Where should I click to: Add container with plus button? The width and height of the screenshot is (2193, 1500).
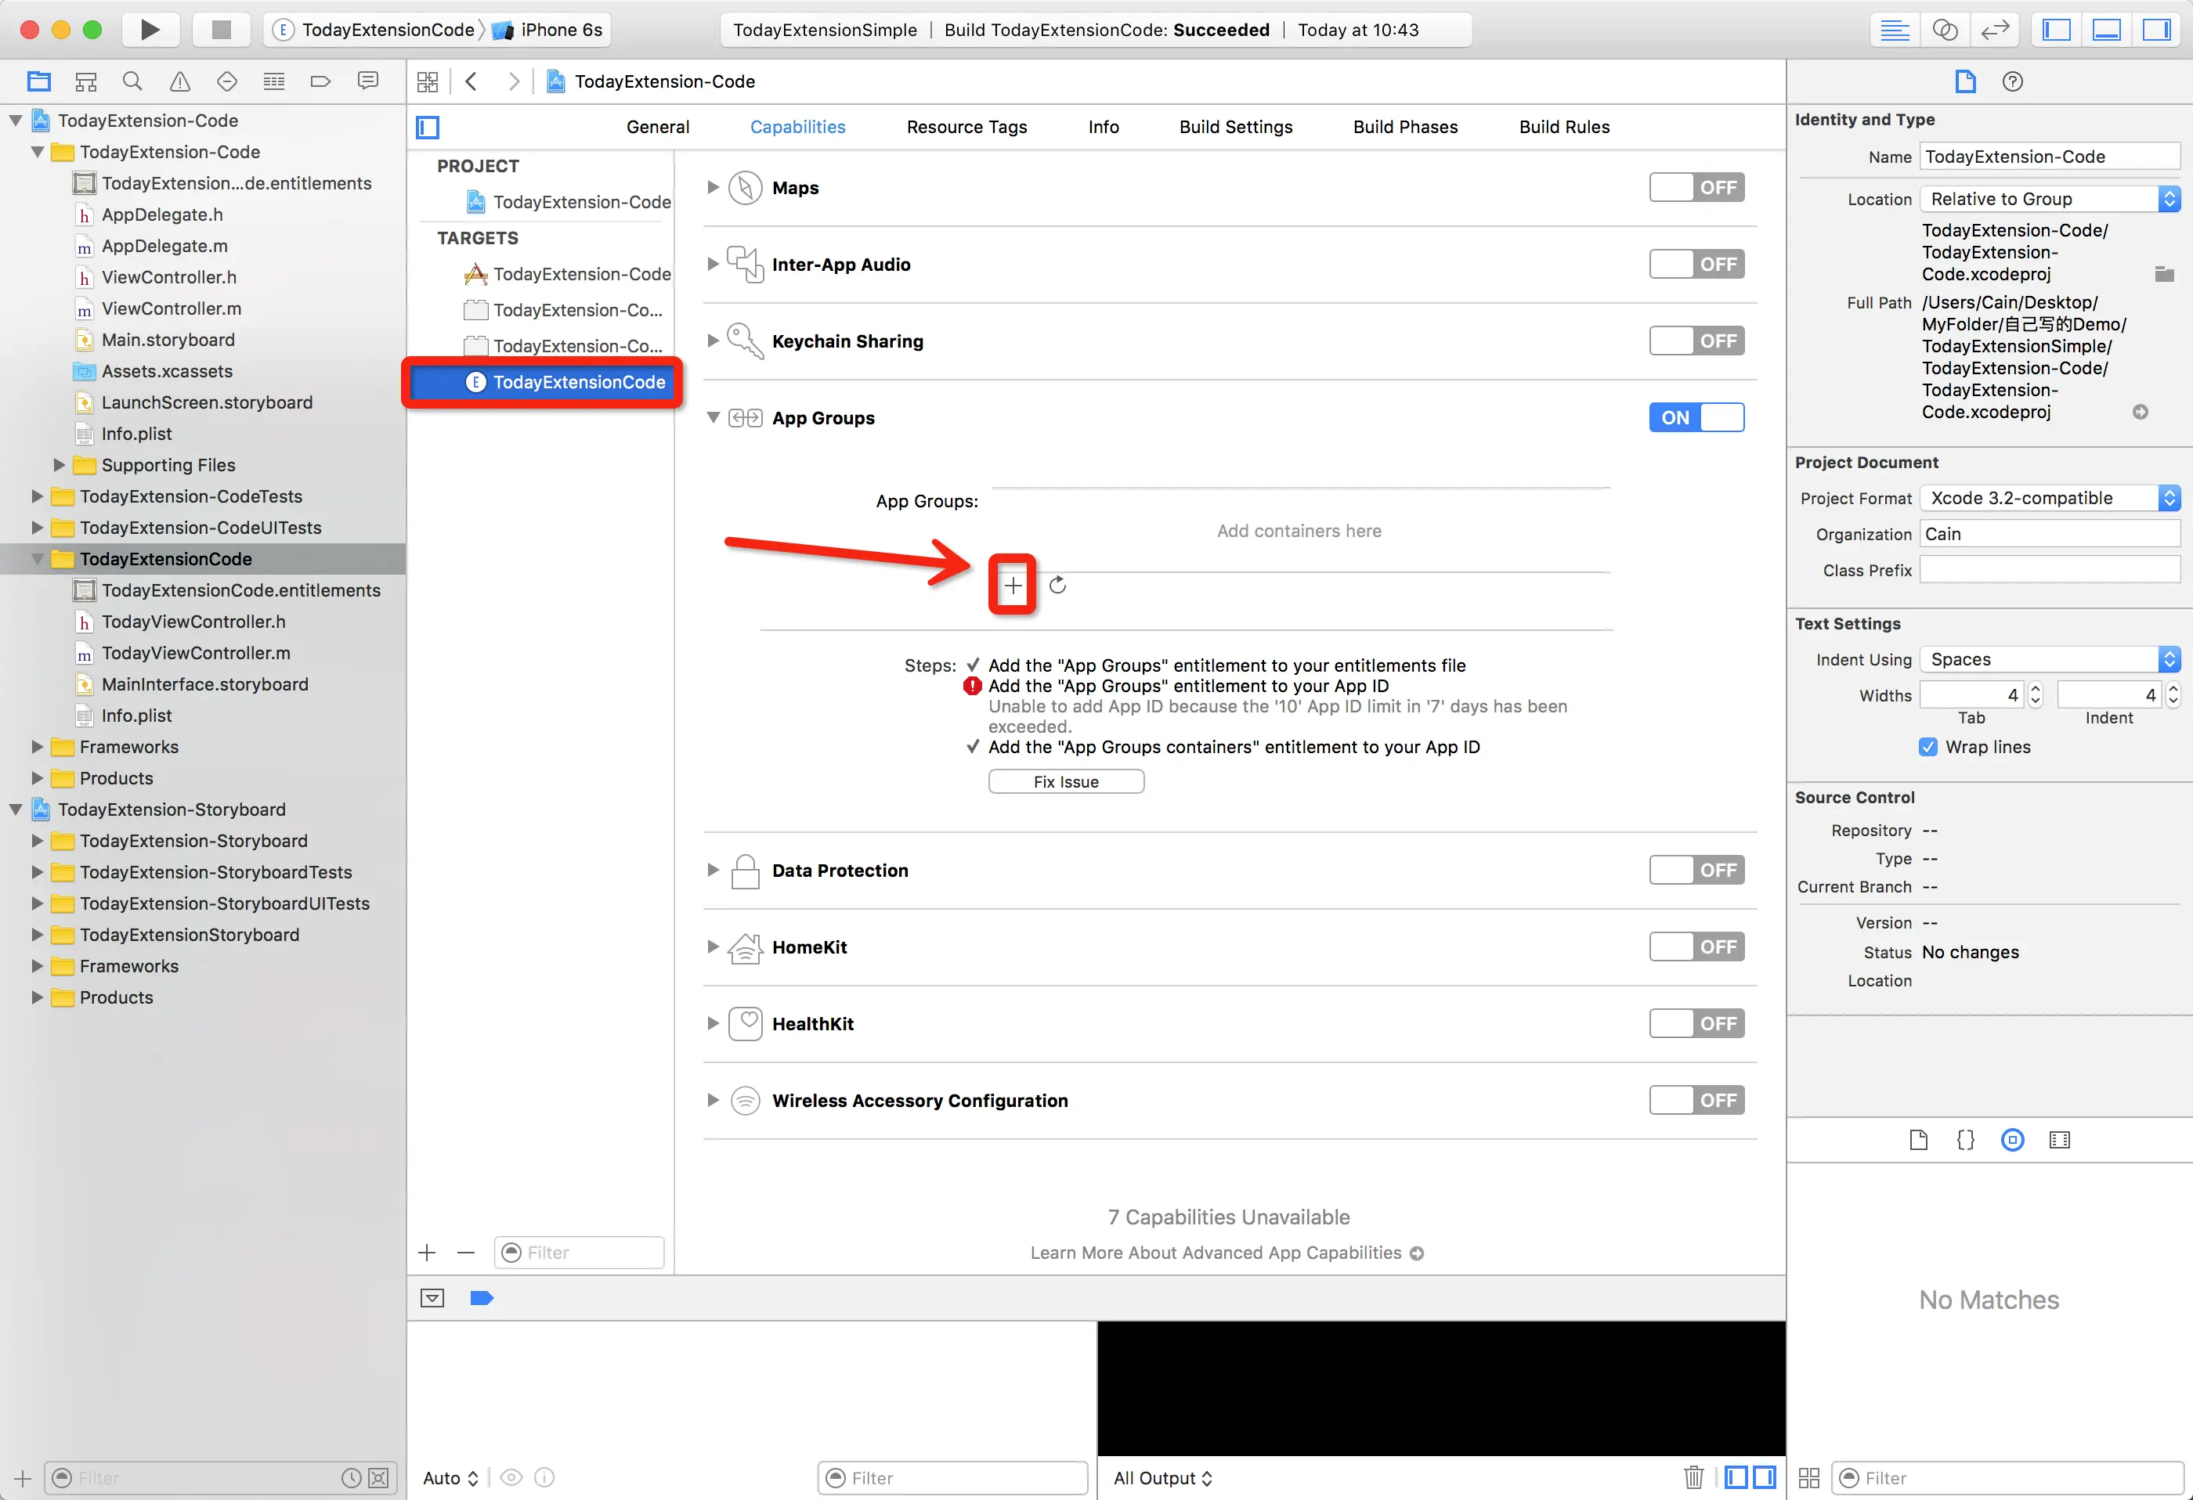[x=1013, y=586]
